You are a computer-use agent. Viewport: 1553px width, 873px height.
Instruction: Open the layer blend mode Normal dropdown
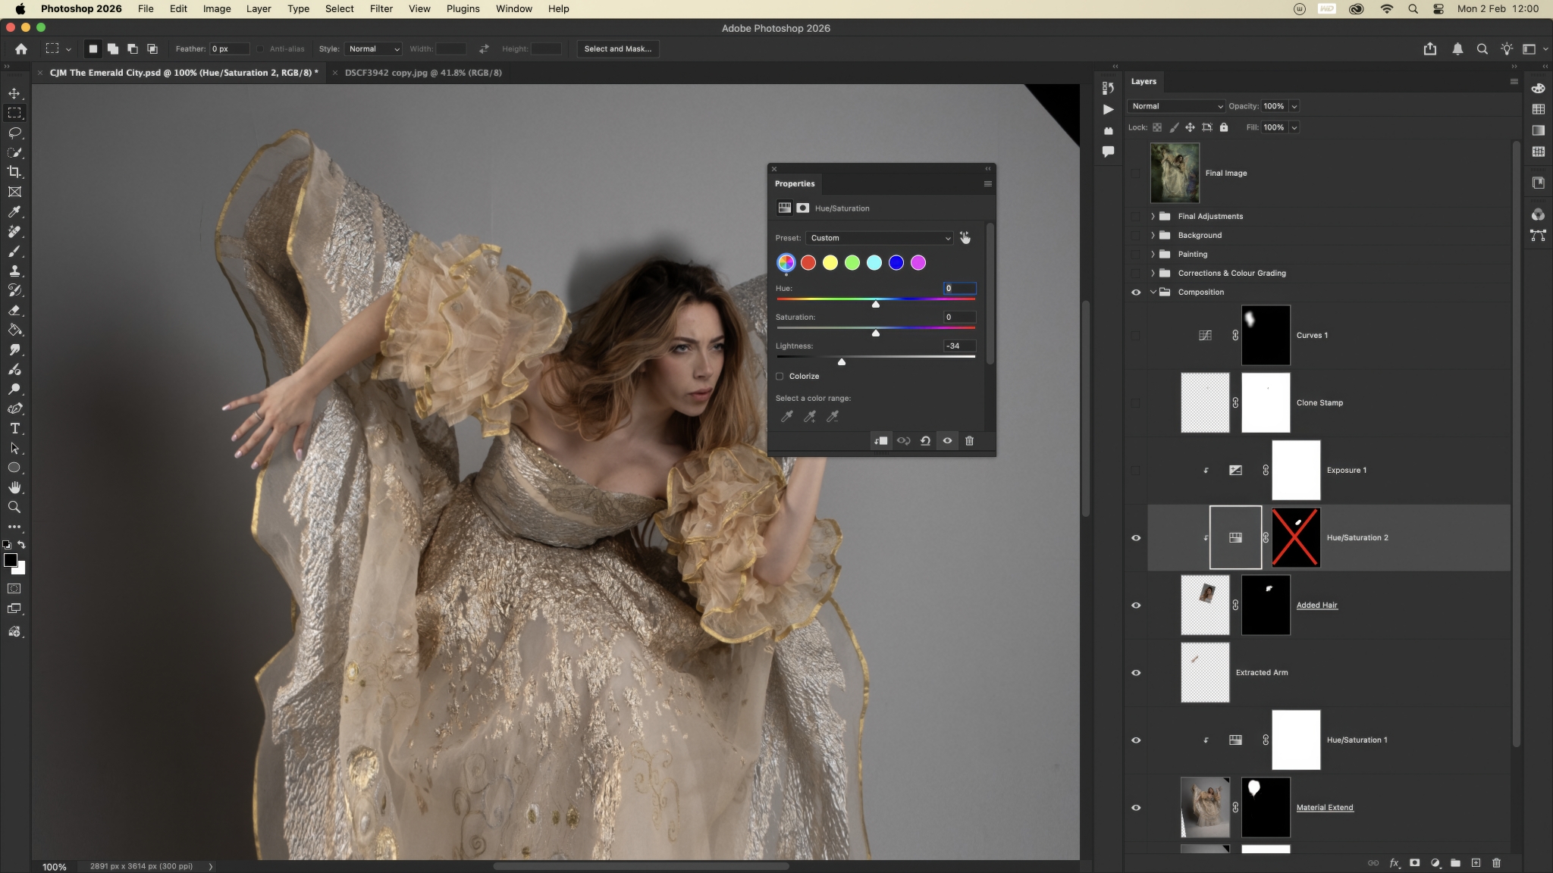[x=1175, y=106]
